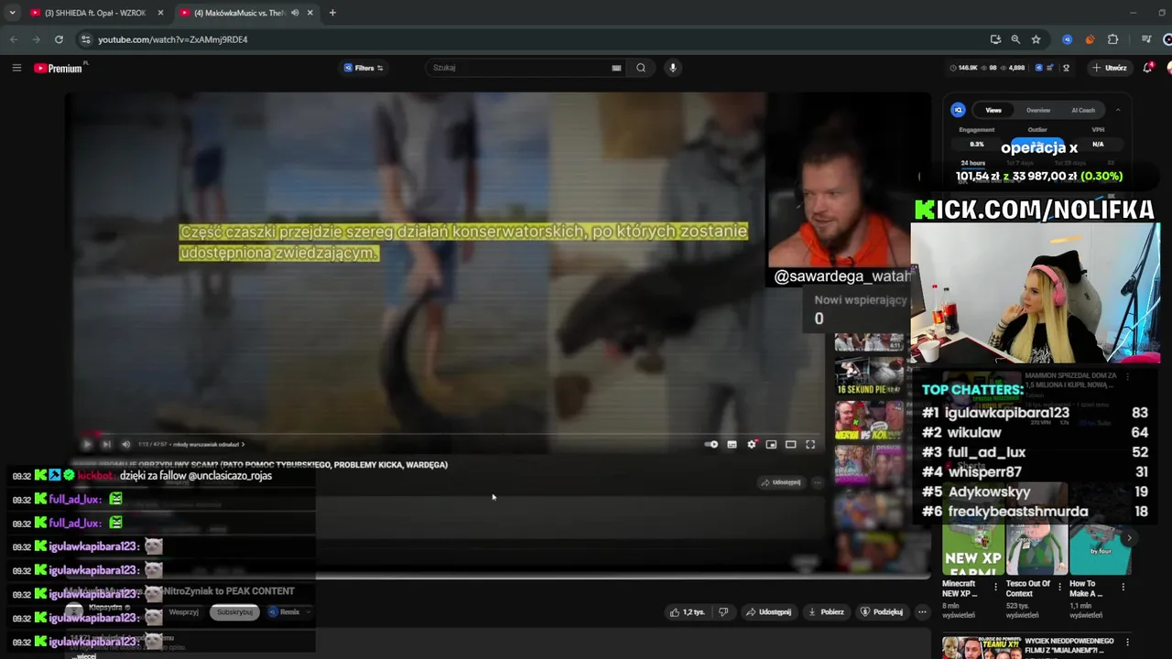1172x659 pixels.
Task: Click the Wesprzyj join button
Action: coord(183,612)
